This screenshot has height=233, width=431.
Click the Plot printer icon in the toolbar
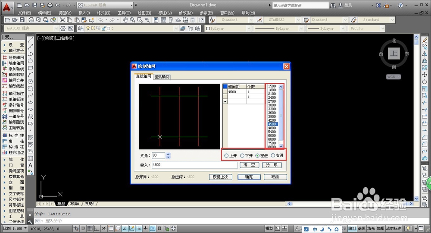pyautogui.click(x=31, y=20)
